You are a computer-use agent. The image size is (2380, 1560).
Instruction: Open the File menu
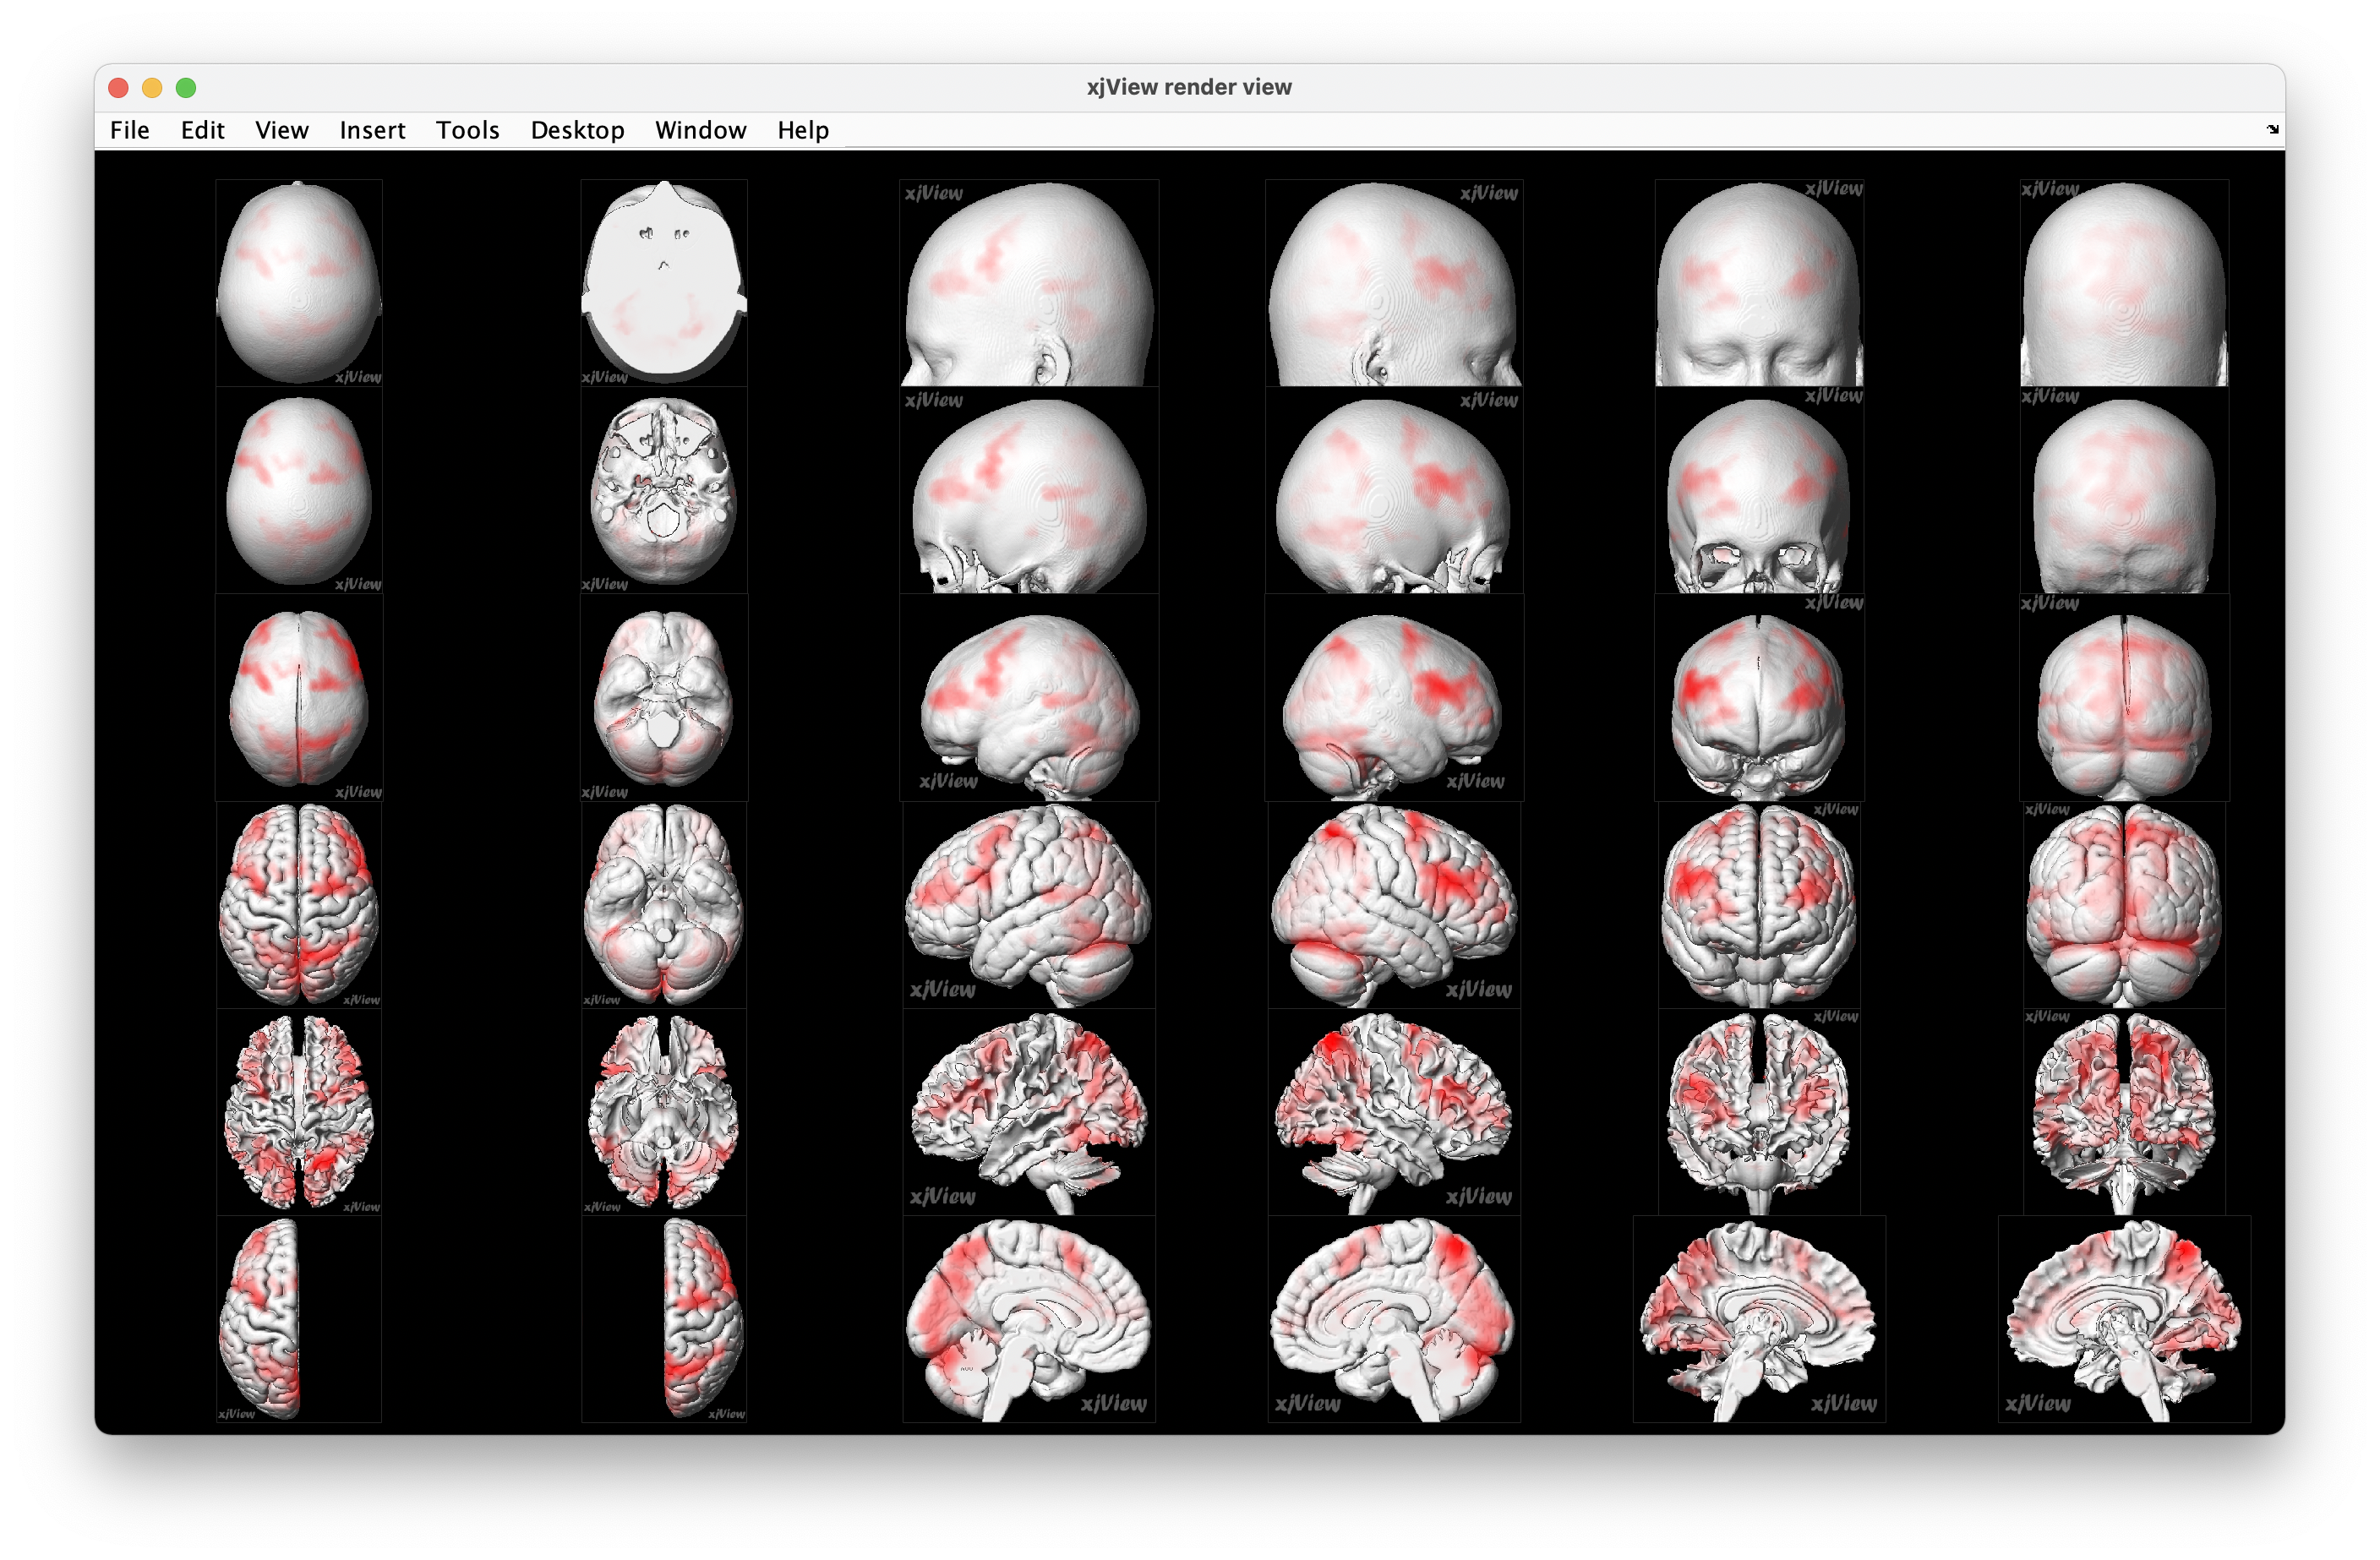tap(130, 130)
